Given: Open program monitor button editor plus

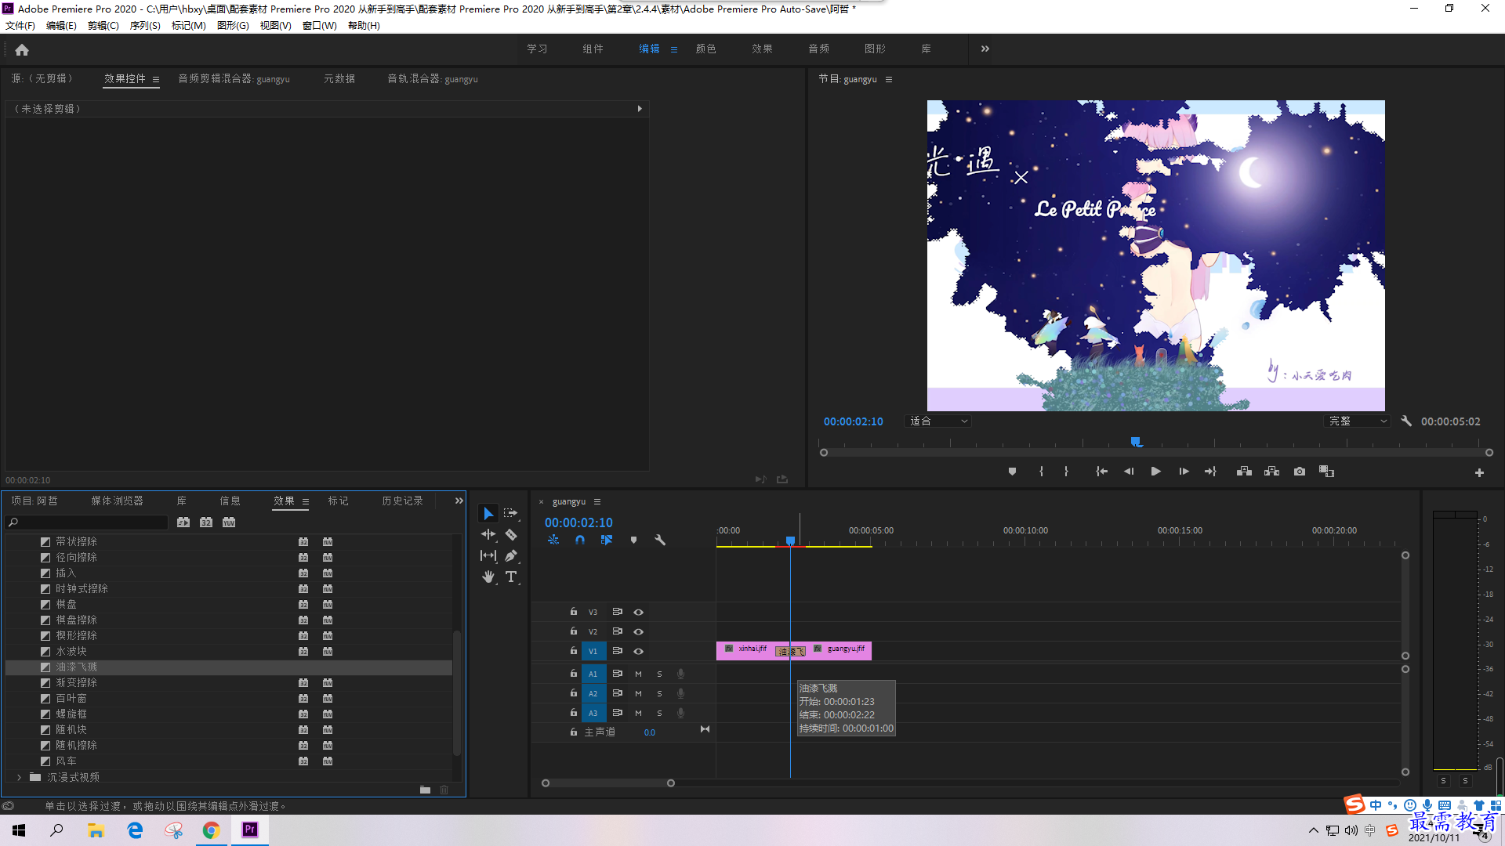Looking at the screenshot, I should coord(1479,472).
